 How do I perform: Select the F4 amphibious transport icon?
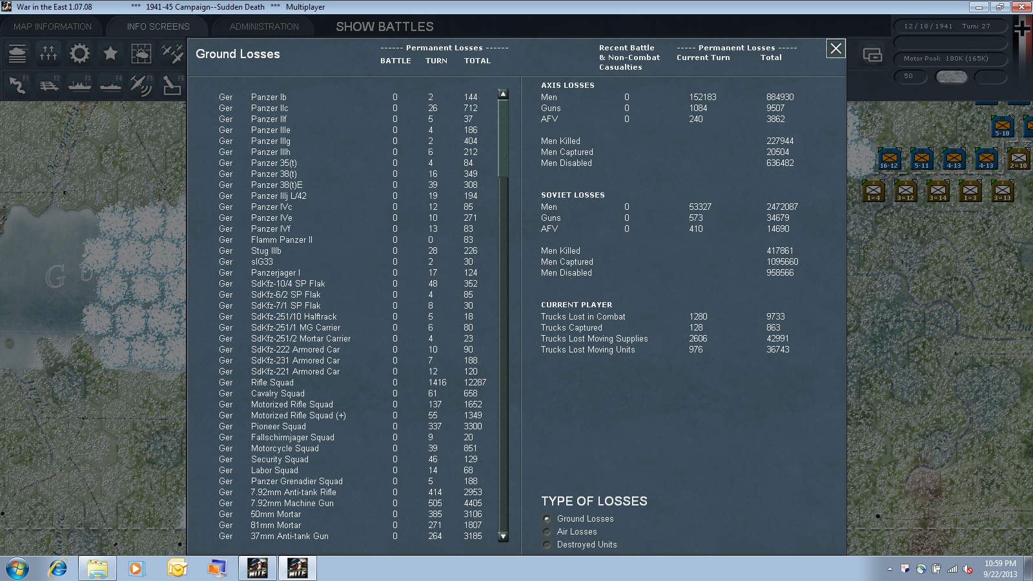(110, 85)
